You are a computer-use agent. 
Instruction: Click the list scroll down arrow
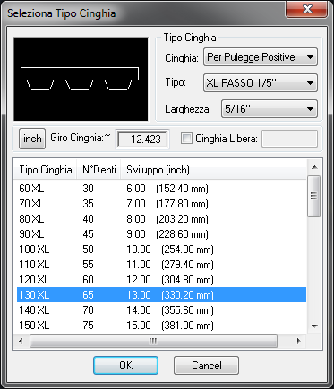(x=314, y=326)
